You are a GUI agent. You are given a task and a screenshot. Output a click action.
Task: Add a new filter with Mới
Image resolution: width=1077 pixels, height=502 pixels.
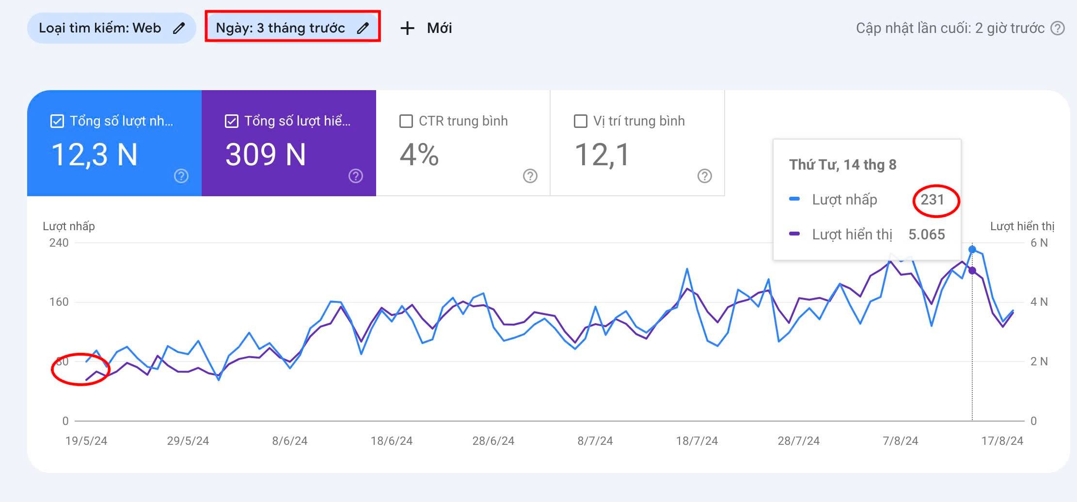coord(426,28)
